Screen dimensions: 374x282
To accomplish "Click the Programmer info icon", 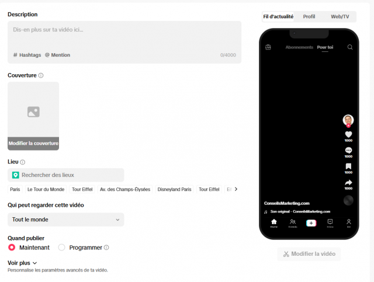I will [x=106, y=248].
